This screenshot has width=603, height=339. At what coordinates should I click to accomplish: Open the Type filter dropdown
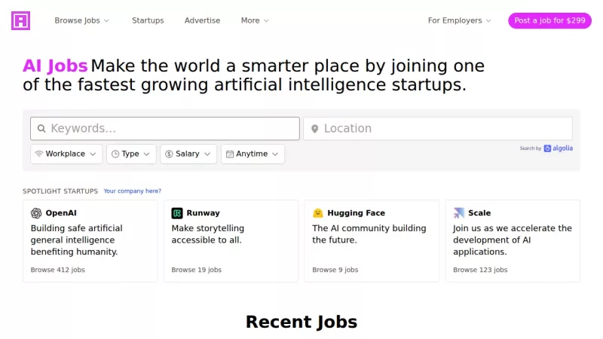131,154
